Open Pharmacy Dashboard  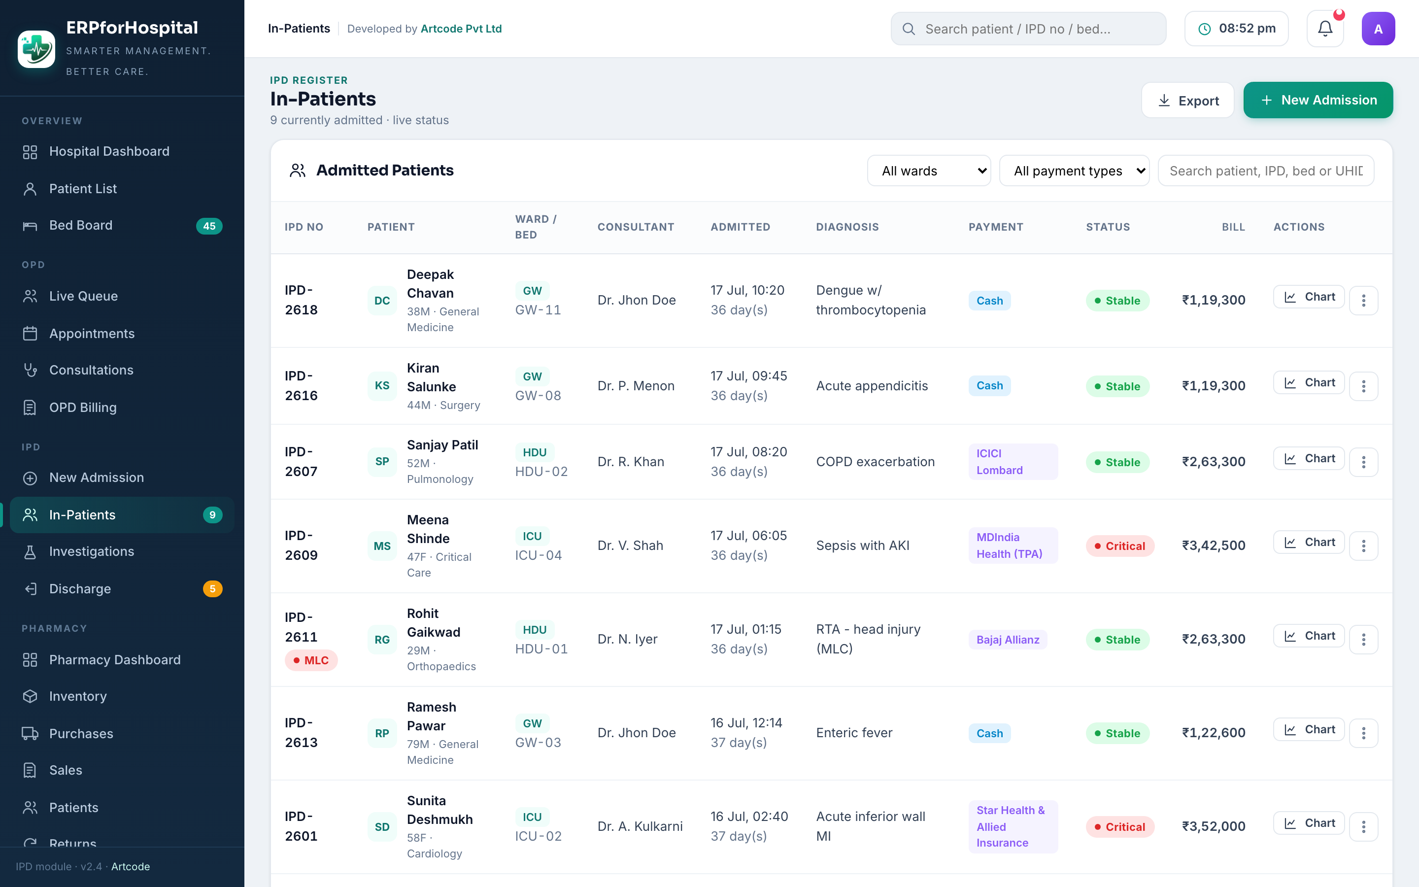tap(122, 659)
